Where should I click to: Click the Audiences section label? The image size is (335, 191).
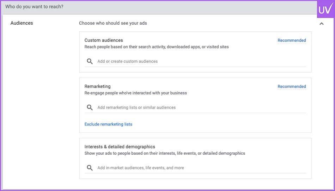pyautogui.click(x=22, y=23)
